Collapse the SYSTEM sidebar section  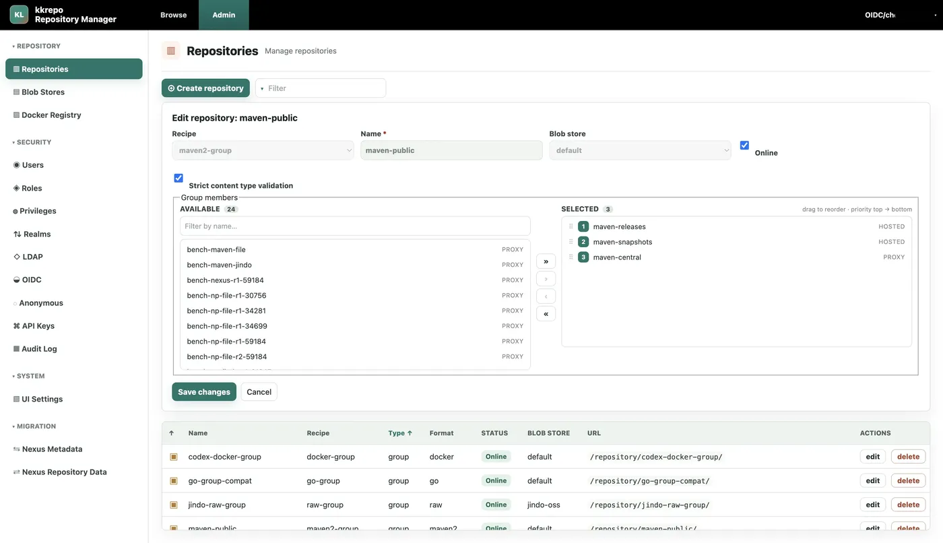(28, 377)
